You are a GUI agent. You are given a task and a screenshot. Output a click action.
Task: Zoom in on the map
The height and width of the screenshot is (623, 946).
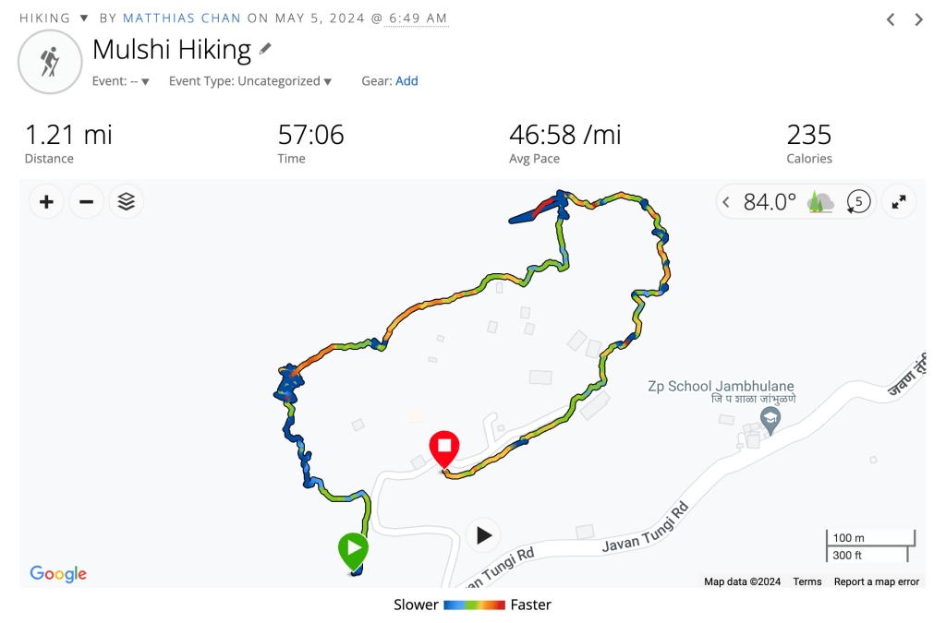(46, 201)
